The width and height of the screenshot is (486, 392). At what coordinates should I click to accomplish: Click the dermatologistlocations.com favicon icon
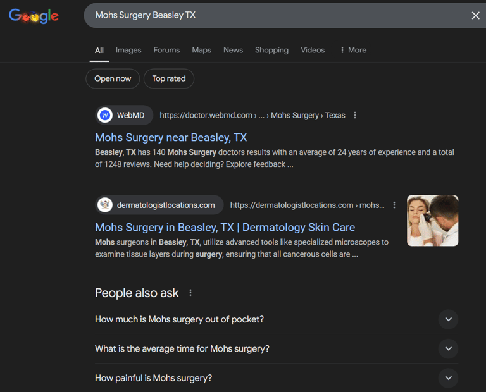tap(105, 205)
